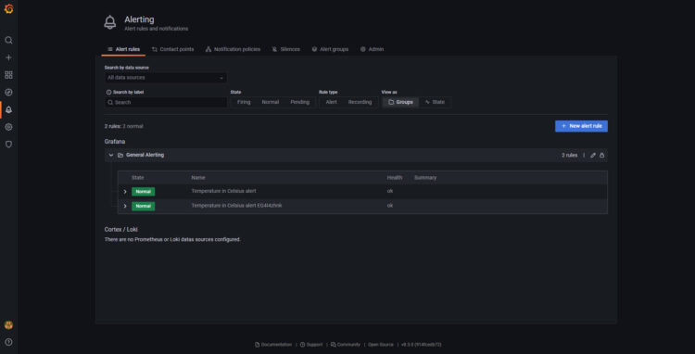Open the Explore compass icon in the sidebar

click(x=8, y=92)
